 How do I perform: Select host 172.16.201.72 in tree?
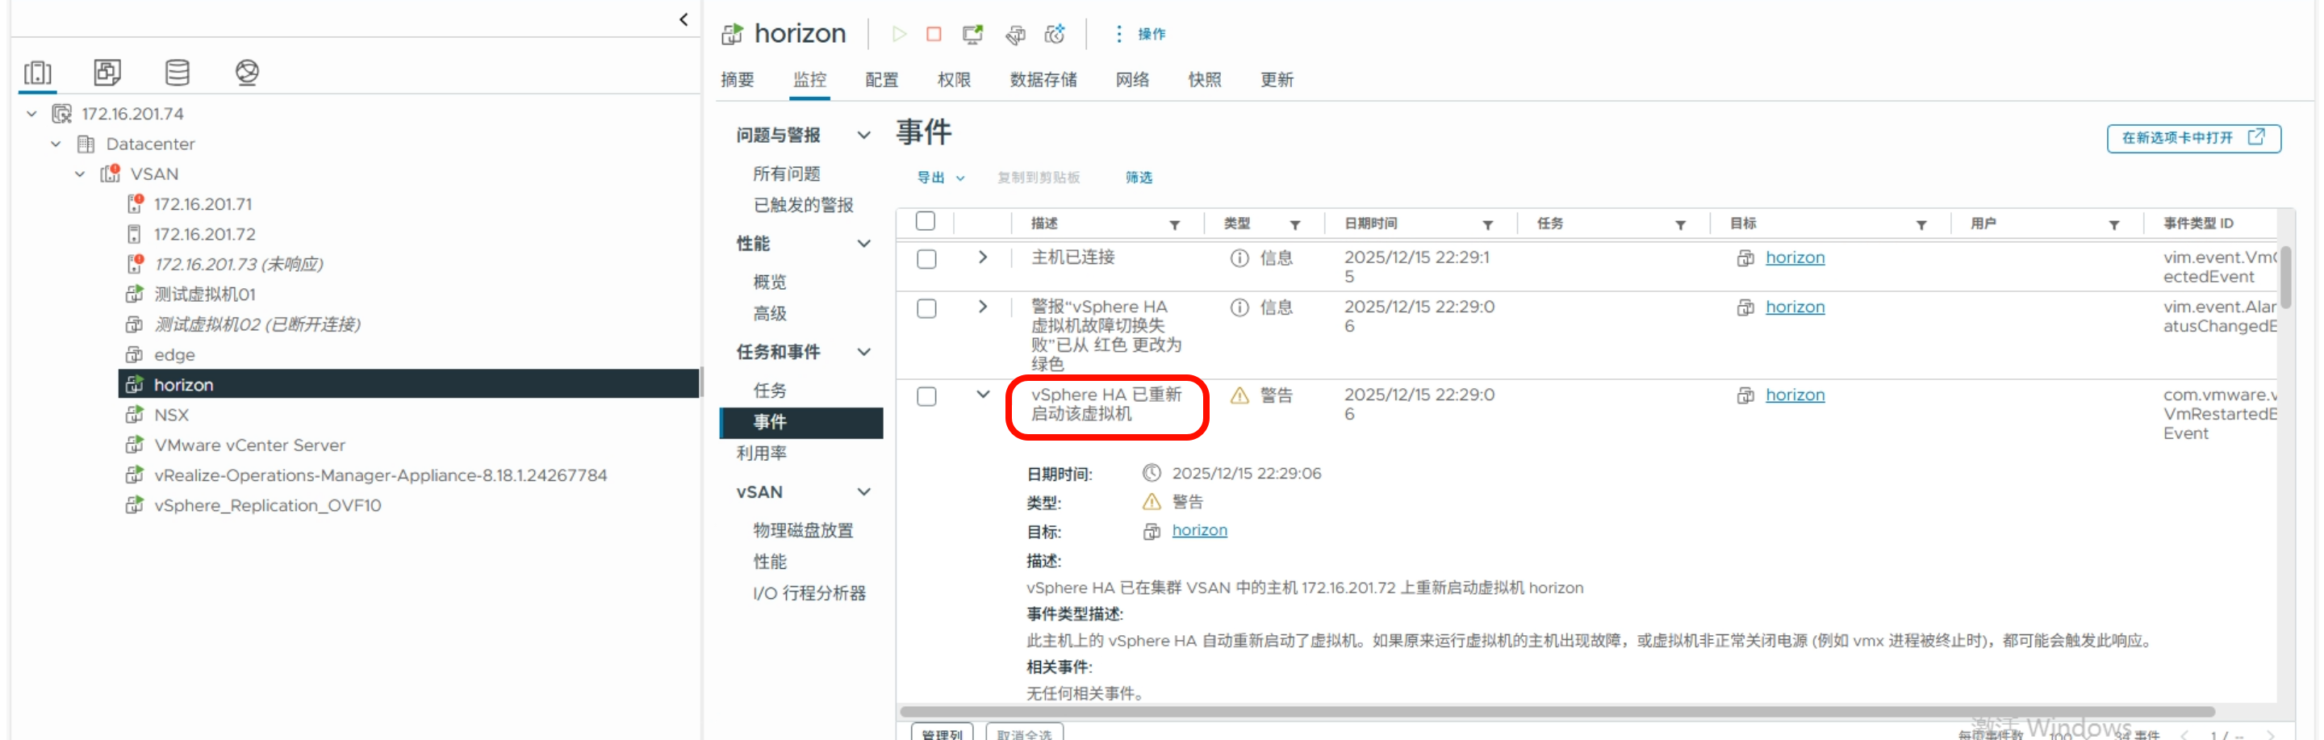click(204, 234)
